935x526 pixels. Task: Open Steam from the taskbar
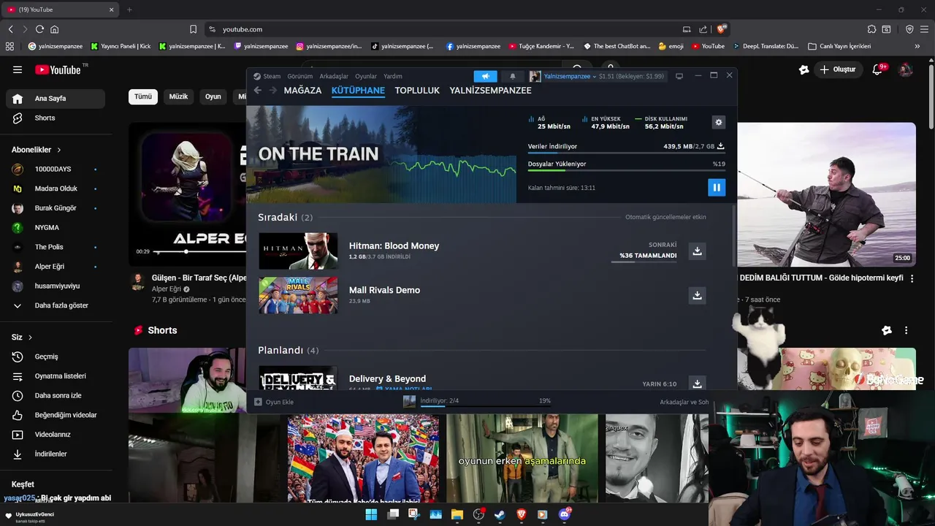coord(500,514)
